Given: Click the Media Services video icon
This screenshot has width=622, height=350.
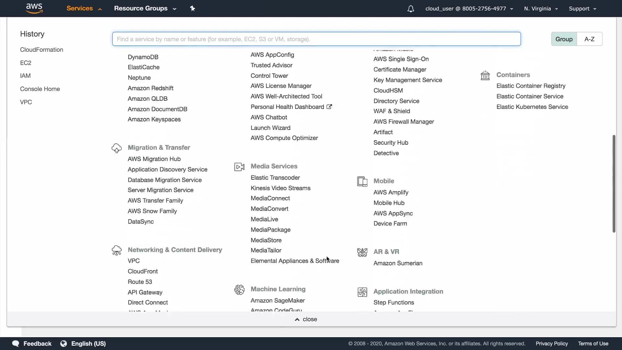Looking at the screenshot, I should pos(239,167).
